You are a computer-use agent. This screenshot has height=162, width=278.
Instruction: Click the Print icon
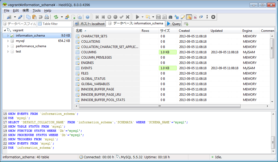47,17
